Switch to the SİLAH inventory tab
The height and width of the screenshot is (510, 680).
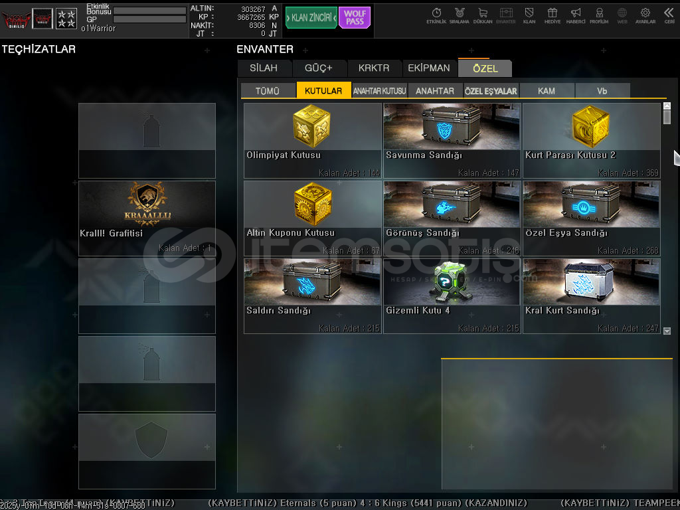tap(264, 68)
